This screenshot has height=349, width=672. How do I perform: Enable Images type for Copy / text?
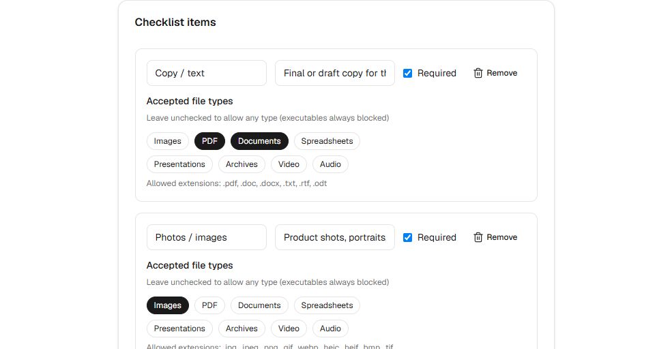tap(168, 141)
